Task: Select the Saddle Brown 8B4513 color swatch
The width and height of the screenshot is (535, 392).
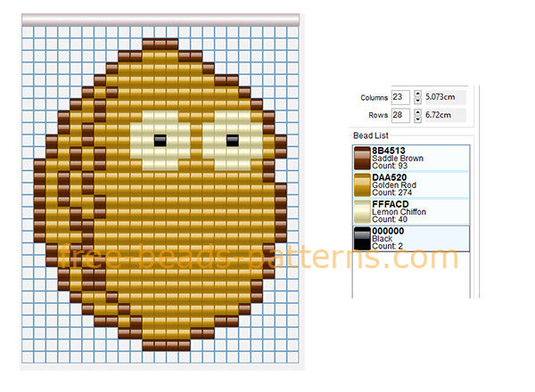Action: click(x=362, y=159)
